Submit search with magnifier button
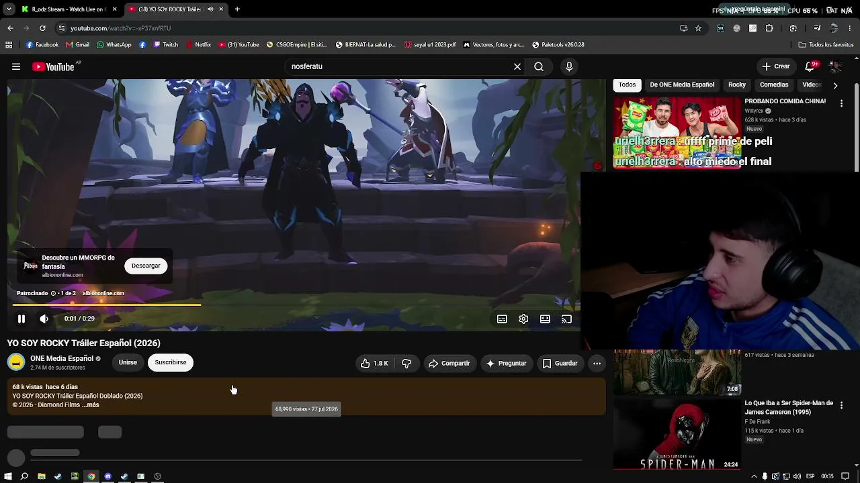 539,66
